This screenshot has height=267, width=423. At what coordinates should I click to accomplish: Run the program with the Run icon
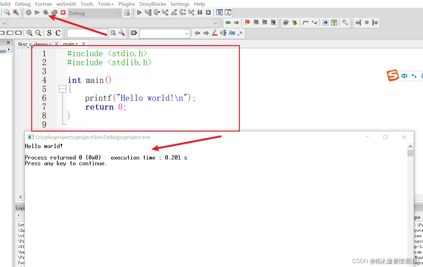[37, 12]
